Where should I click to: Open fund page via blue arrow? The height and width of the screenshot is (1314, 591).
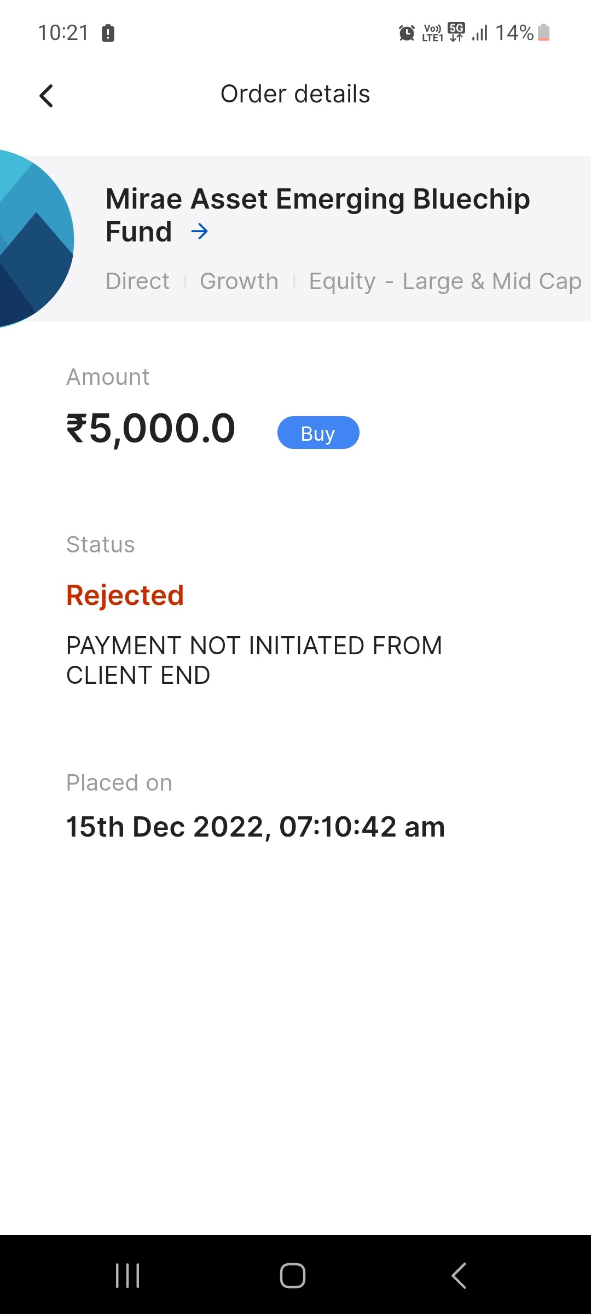click(x=199, y=232)
